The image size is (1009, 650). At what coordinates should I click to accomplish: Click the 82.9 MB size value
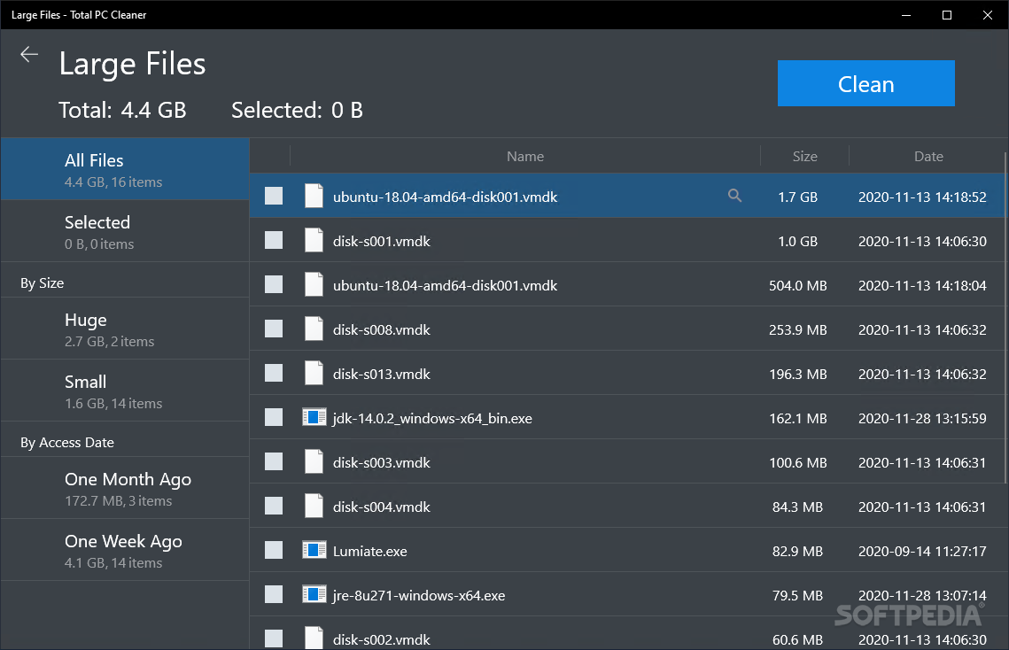tap(797, 552)
